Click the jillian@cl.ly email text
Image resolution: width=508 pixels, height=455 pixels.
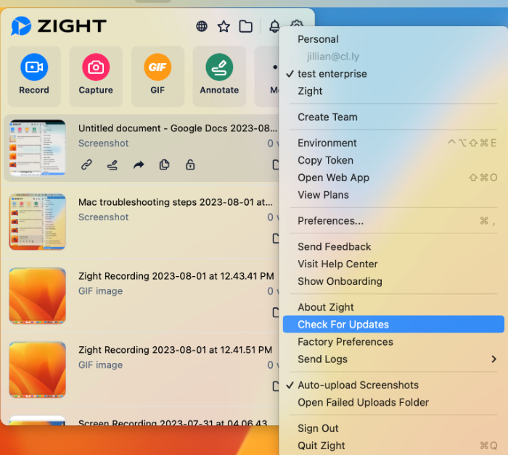(333, 57)
